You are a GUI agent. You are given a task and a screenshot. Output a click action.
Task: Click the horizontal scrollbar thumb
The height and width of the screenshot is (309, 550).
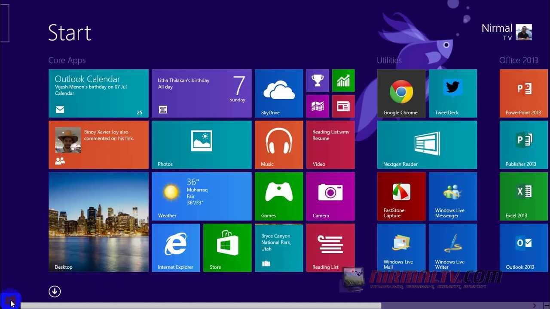(x=201, y=306)
